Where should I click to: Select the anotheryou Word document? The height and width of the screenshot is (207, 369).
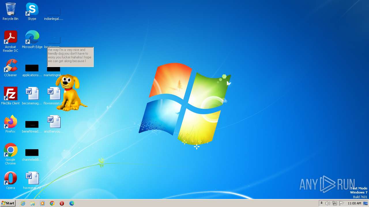[54, 124]
